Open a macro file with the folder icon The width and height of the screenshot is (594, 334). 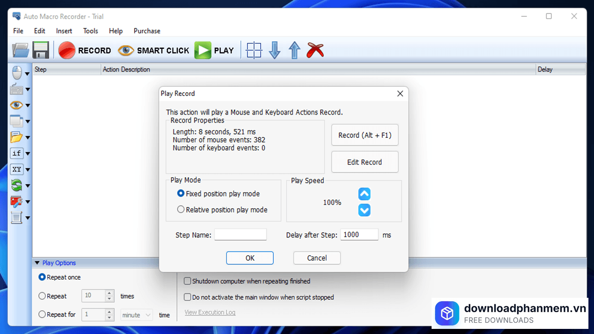click(x=20, y=50)
